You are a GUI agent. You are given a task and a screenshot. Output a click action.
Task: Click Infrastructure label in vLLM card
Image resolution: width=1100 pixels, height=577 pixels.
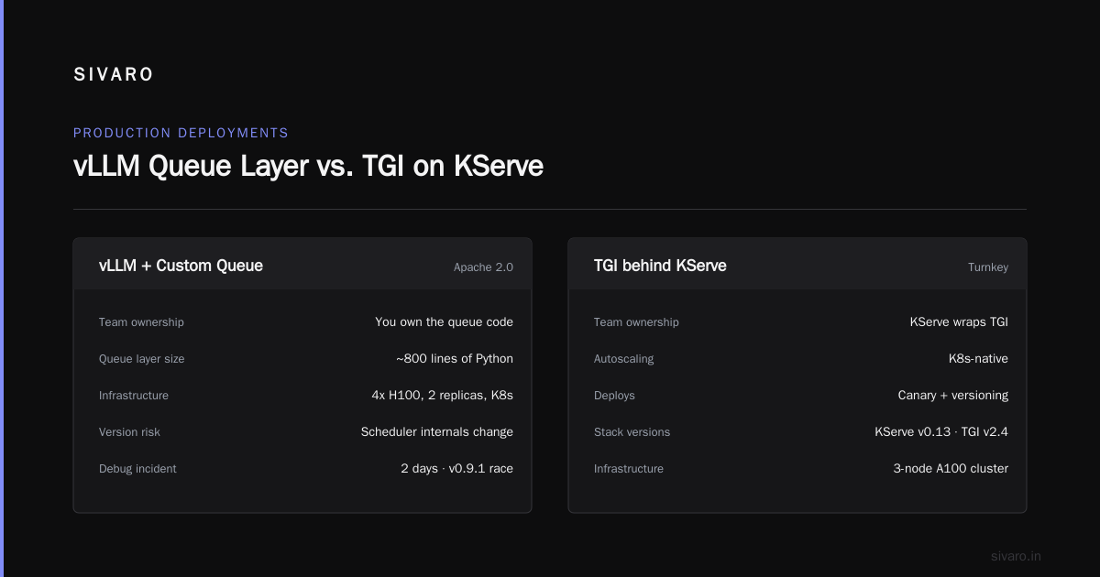[134, 396]
